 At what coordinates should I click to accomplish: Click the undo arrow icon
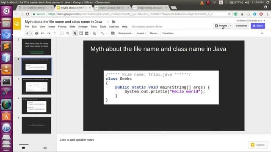[42, 33]
